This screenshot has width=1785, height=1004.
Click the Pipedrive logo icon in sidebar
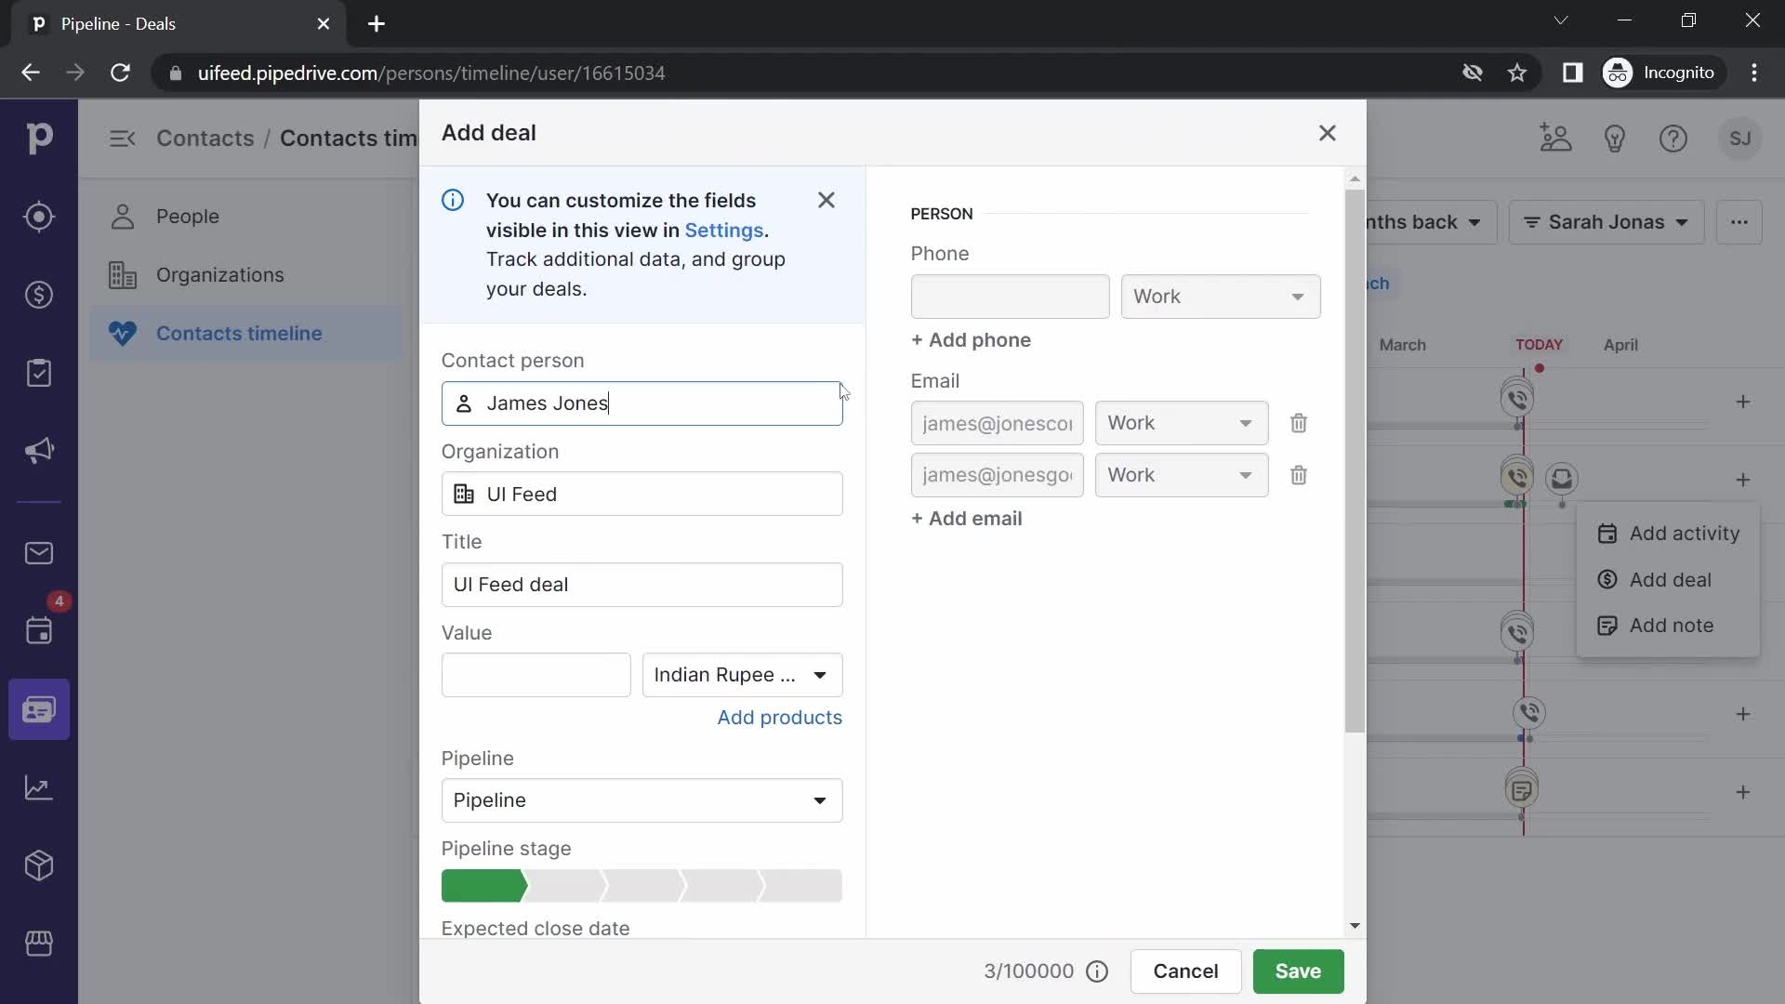pos(37,138)
